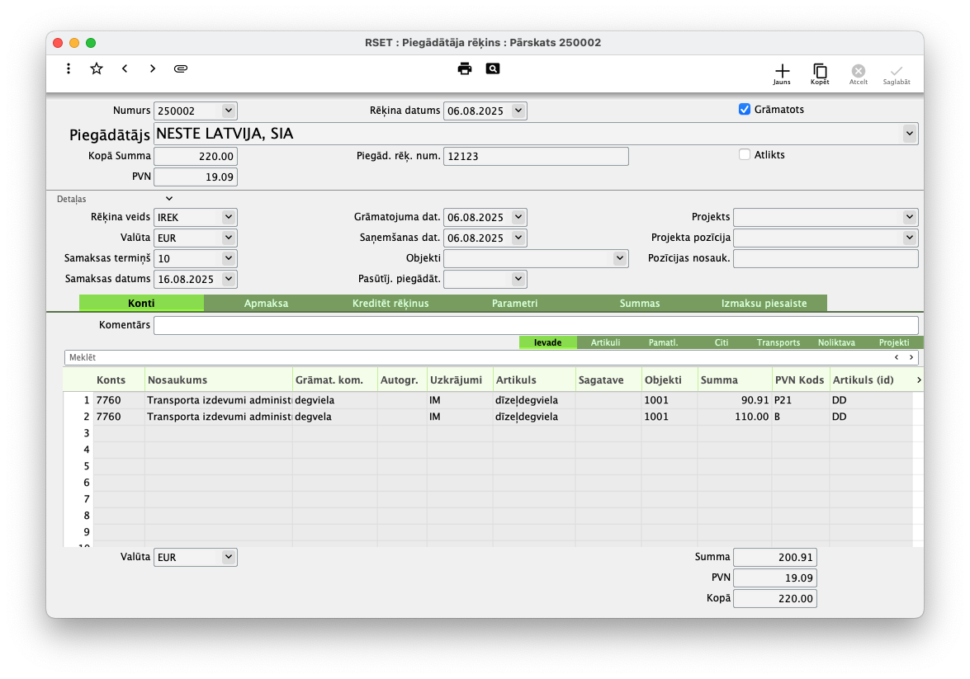This screenshot has height=679, width=970.
Task: Select the Artikuli sub-tab
Action: pyautogui.click(x=605, y=342)
